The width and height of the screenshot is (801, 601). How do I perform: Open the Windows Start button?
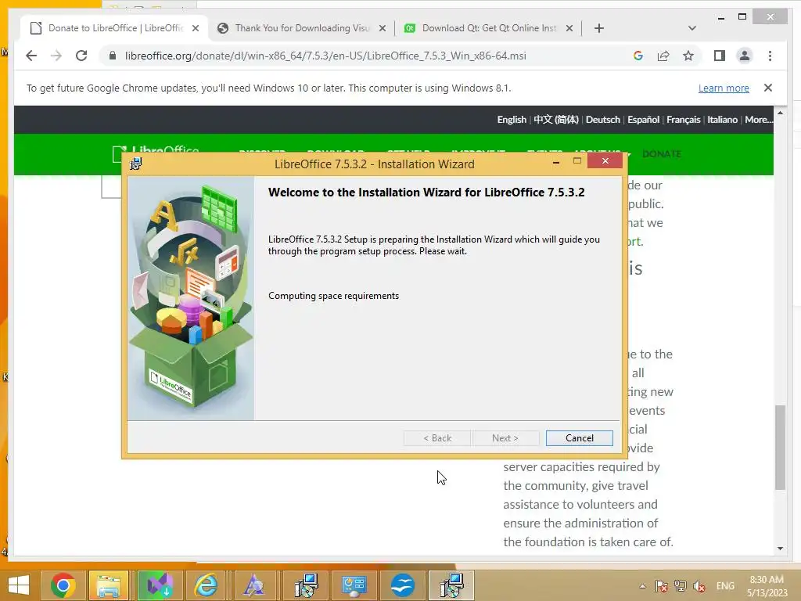(19, 585)
